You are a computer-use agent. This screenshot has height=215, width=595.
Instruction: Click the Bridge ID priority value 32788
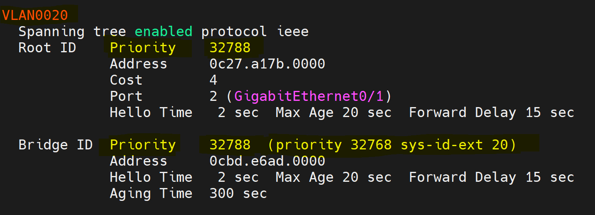pyautogui.click(x=230, y=145)
